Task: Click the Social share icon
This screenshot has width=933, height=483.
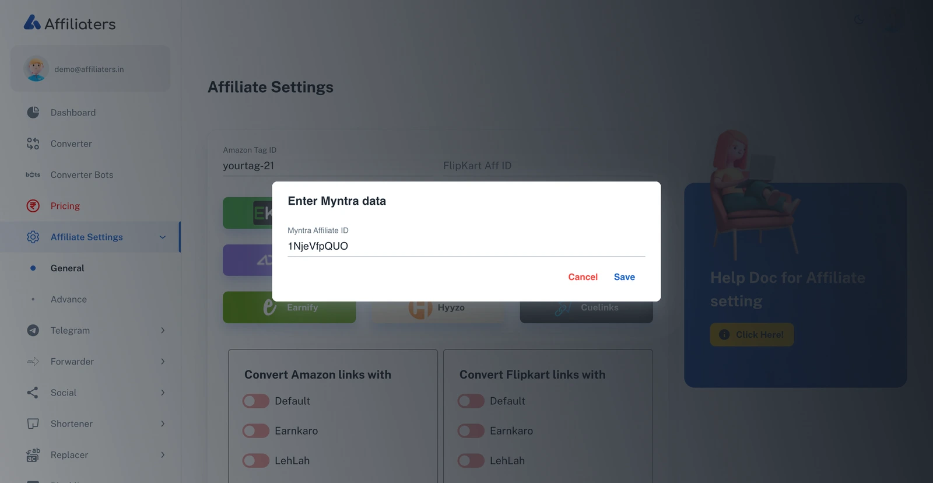Action: (33, 393)
